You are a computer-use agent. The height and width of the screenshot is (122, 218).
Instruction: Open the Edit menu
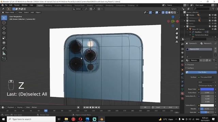(x=11, y=5)
